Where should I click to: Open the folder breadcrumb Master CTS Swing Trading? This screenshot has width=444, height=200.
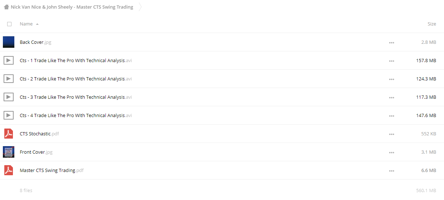[x=72, y=7]
